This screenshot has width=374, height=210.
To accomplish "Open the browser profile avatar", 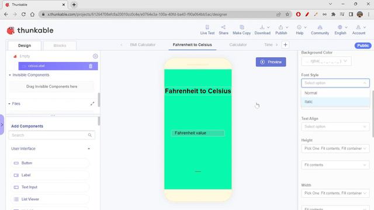I will (x=360, y=14).
